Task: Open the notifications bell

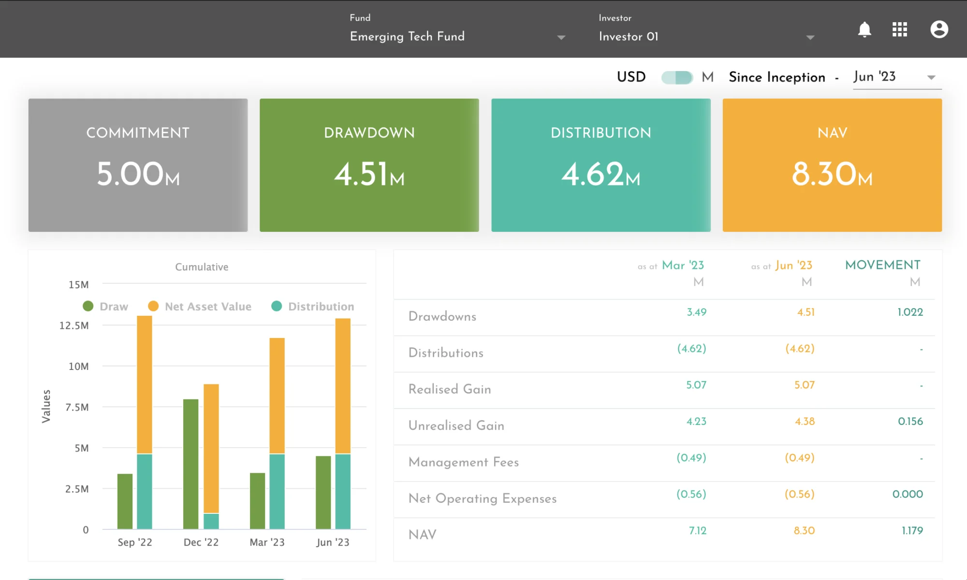Action: (x=864, y=29)
